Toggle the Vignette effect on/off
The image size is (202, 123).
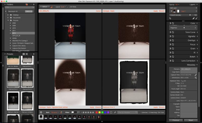(x=170, y=36)
